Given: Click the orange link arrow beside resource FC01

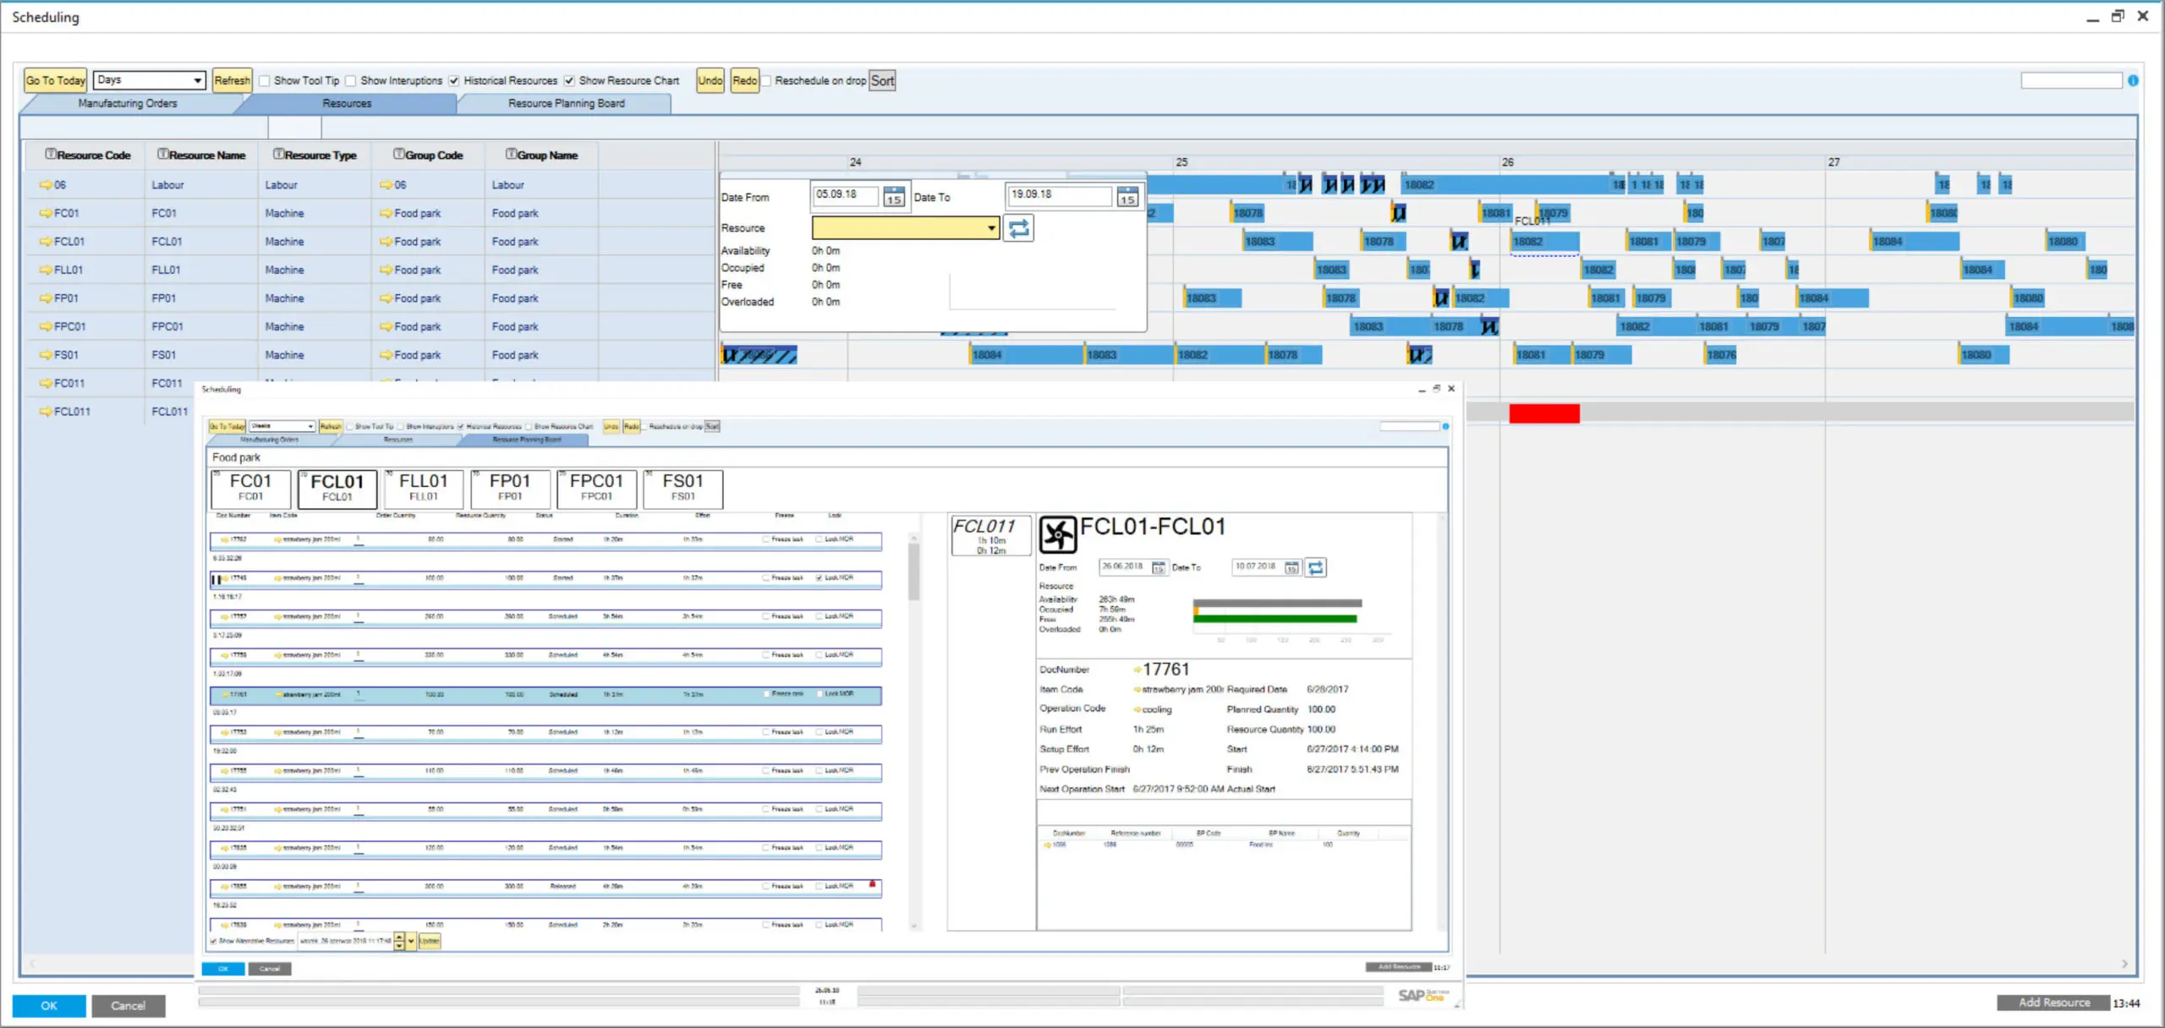Looking at the screenshot, I should click(x=47, y=213).
